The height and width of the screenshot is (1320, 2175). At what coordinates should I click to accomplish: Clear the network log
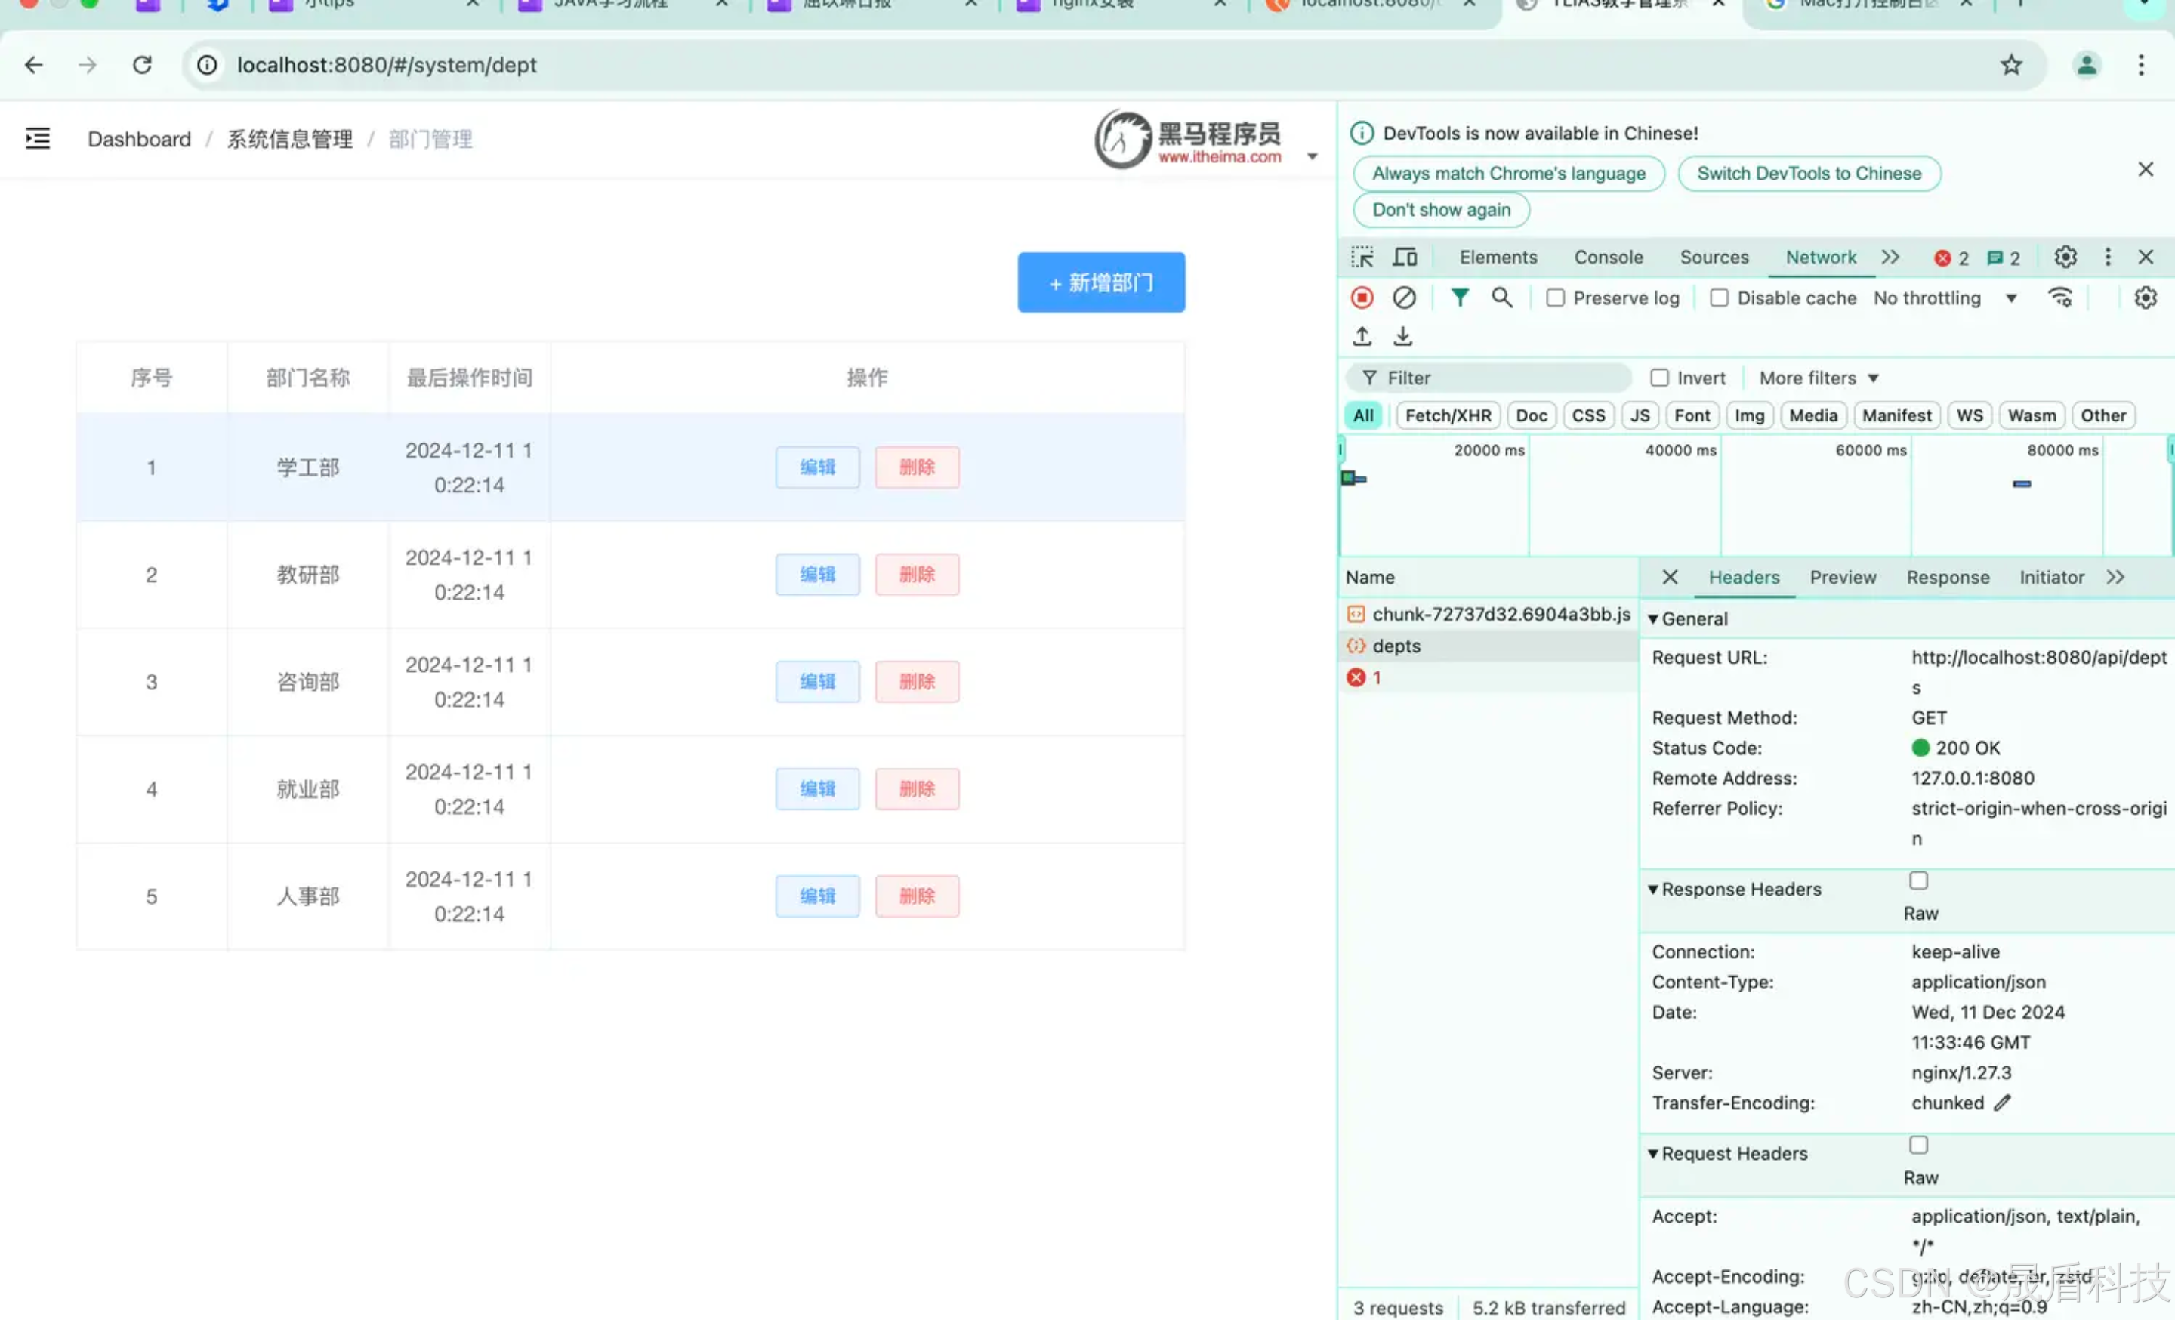(x=1403, y=298)
